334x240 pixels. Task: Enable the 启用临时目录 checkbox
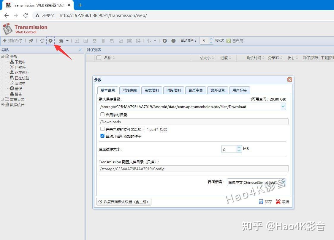point(102,114)
